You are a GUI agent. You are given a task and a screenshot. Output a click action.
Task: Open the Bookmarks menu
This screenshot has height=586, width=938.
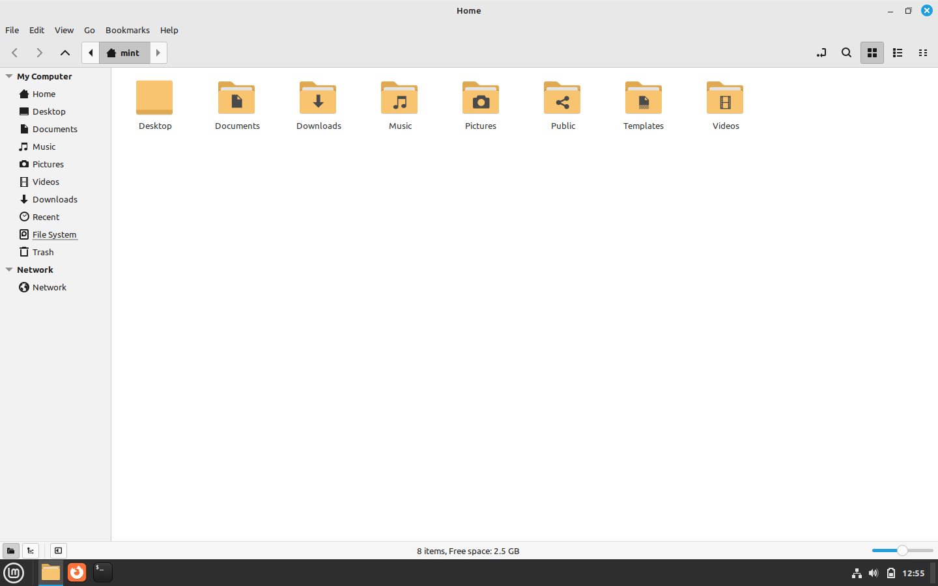coord(127,30)
